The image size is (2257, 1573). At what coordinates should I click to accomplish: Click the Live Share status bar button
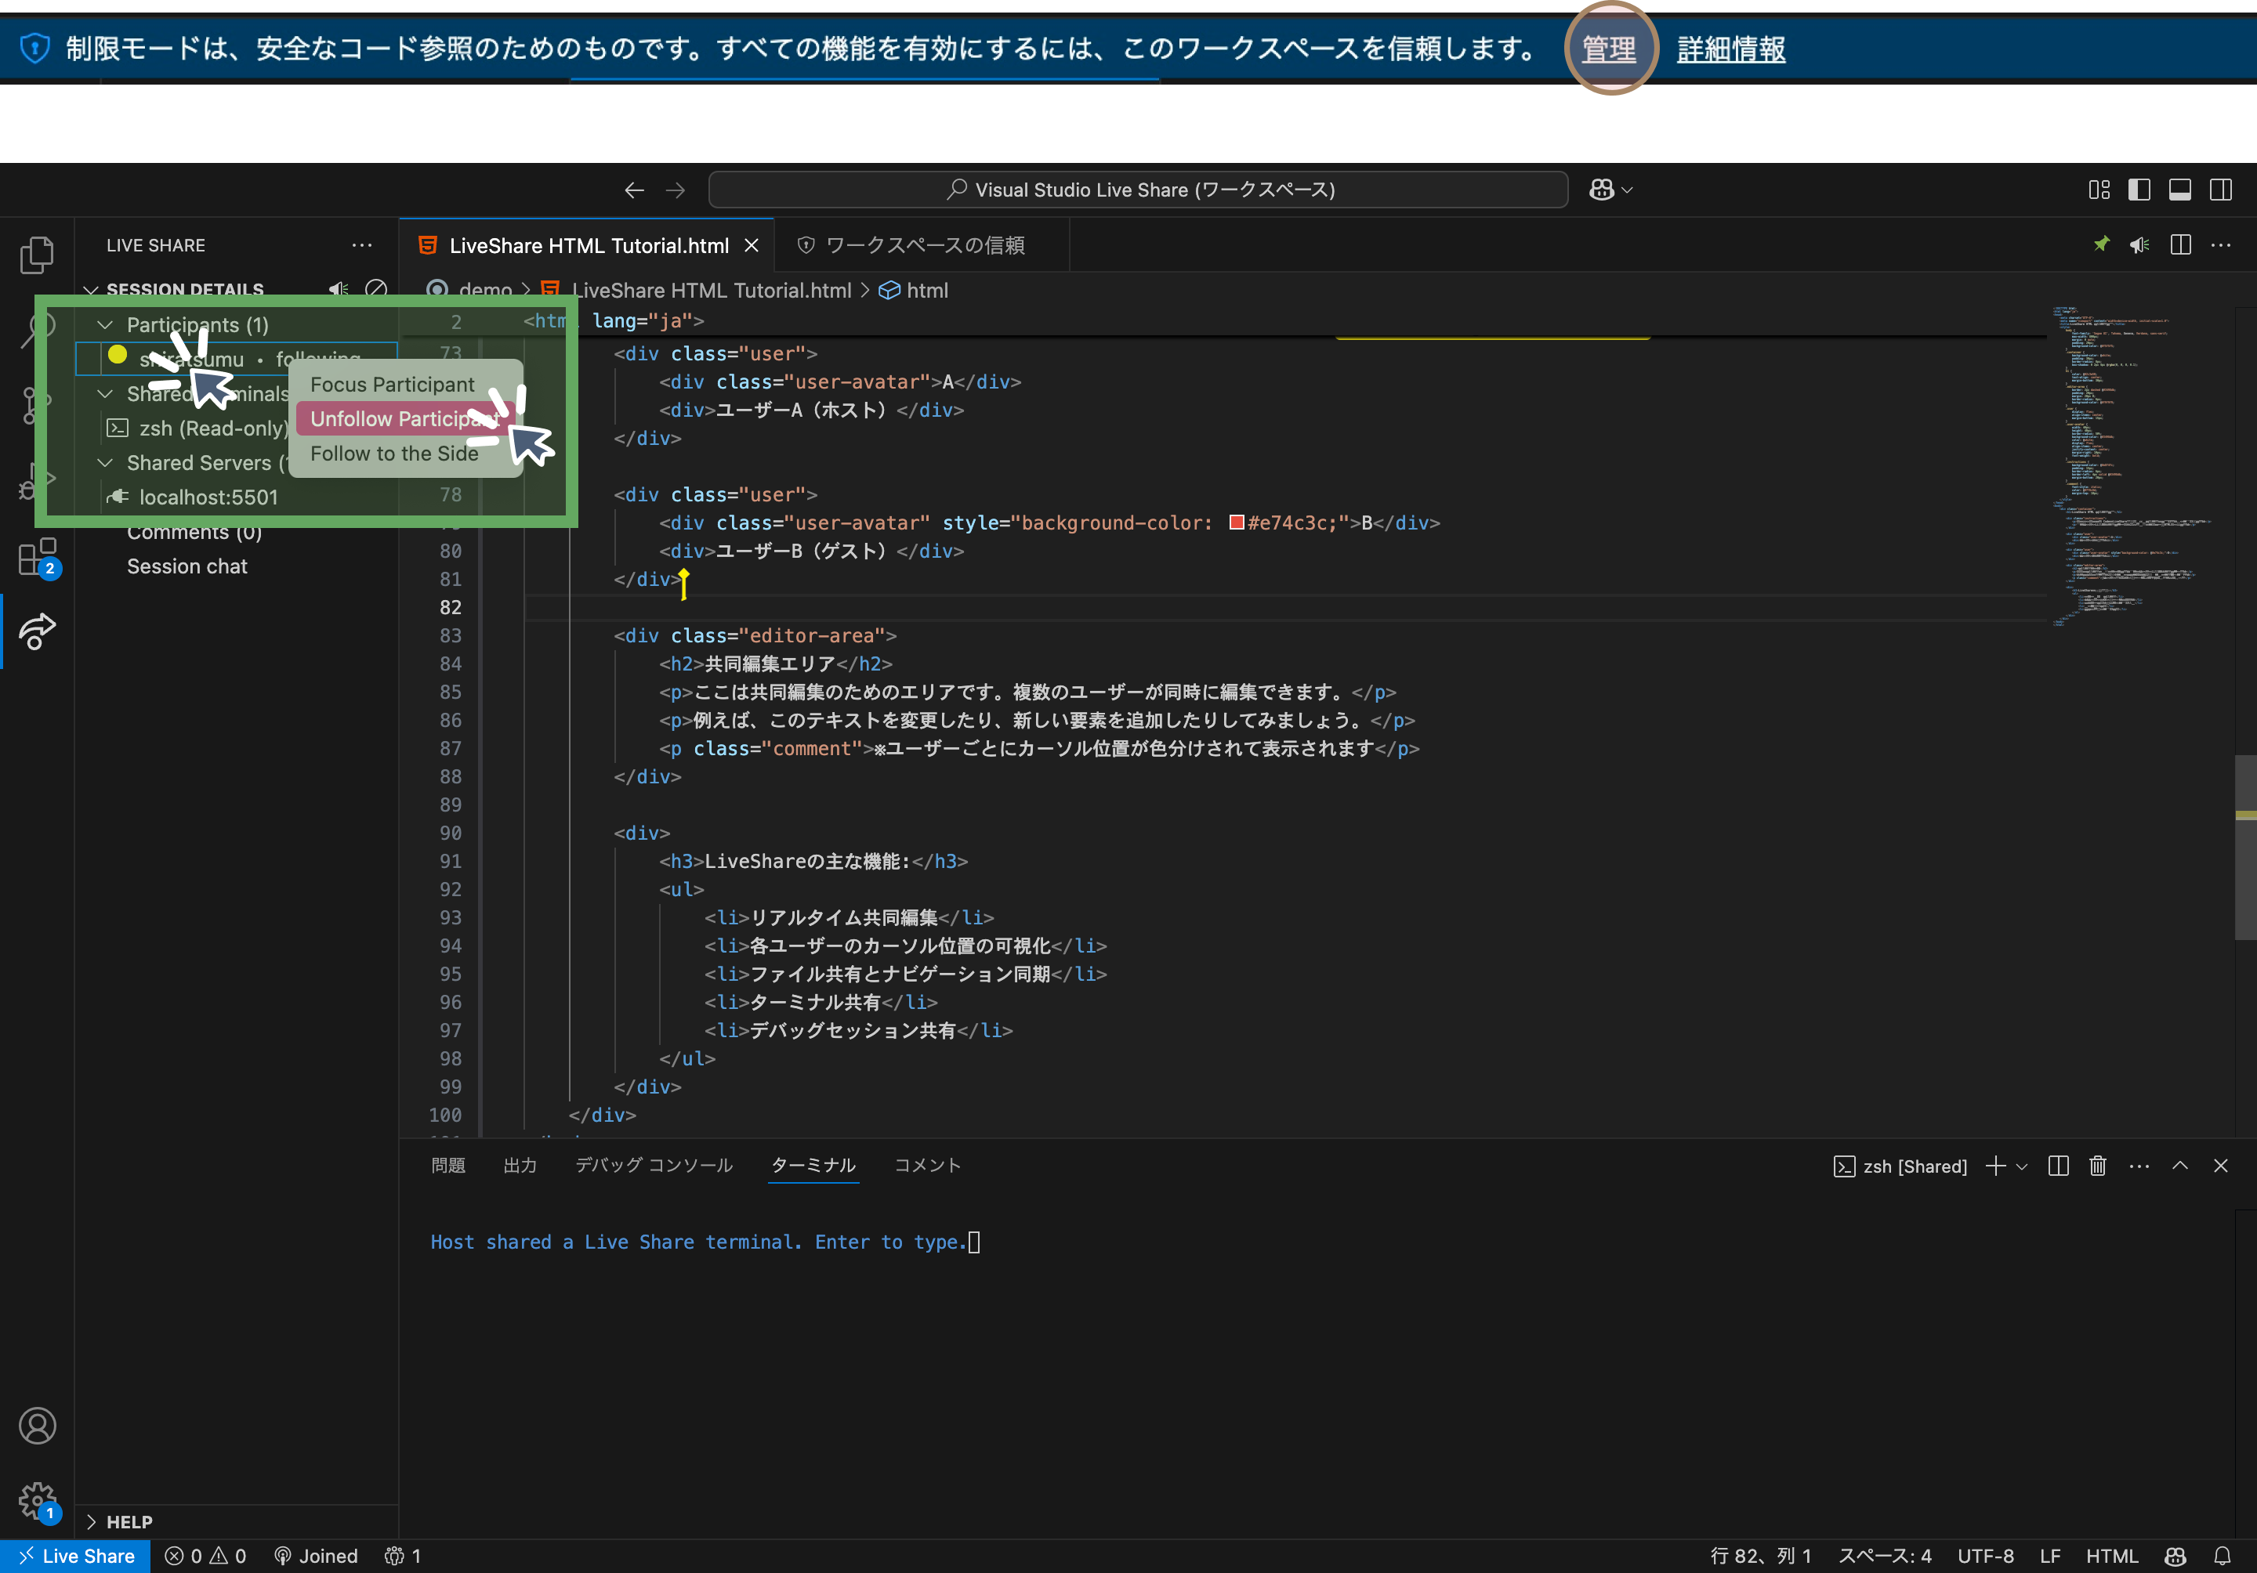76,1555
